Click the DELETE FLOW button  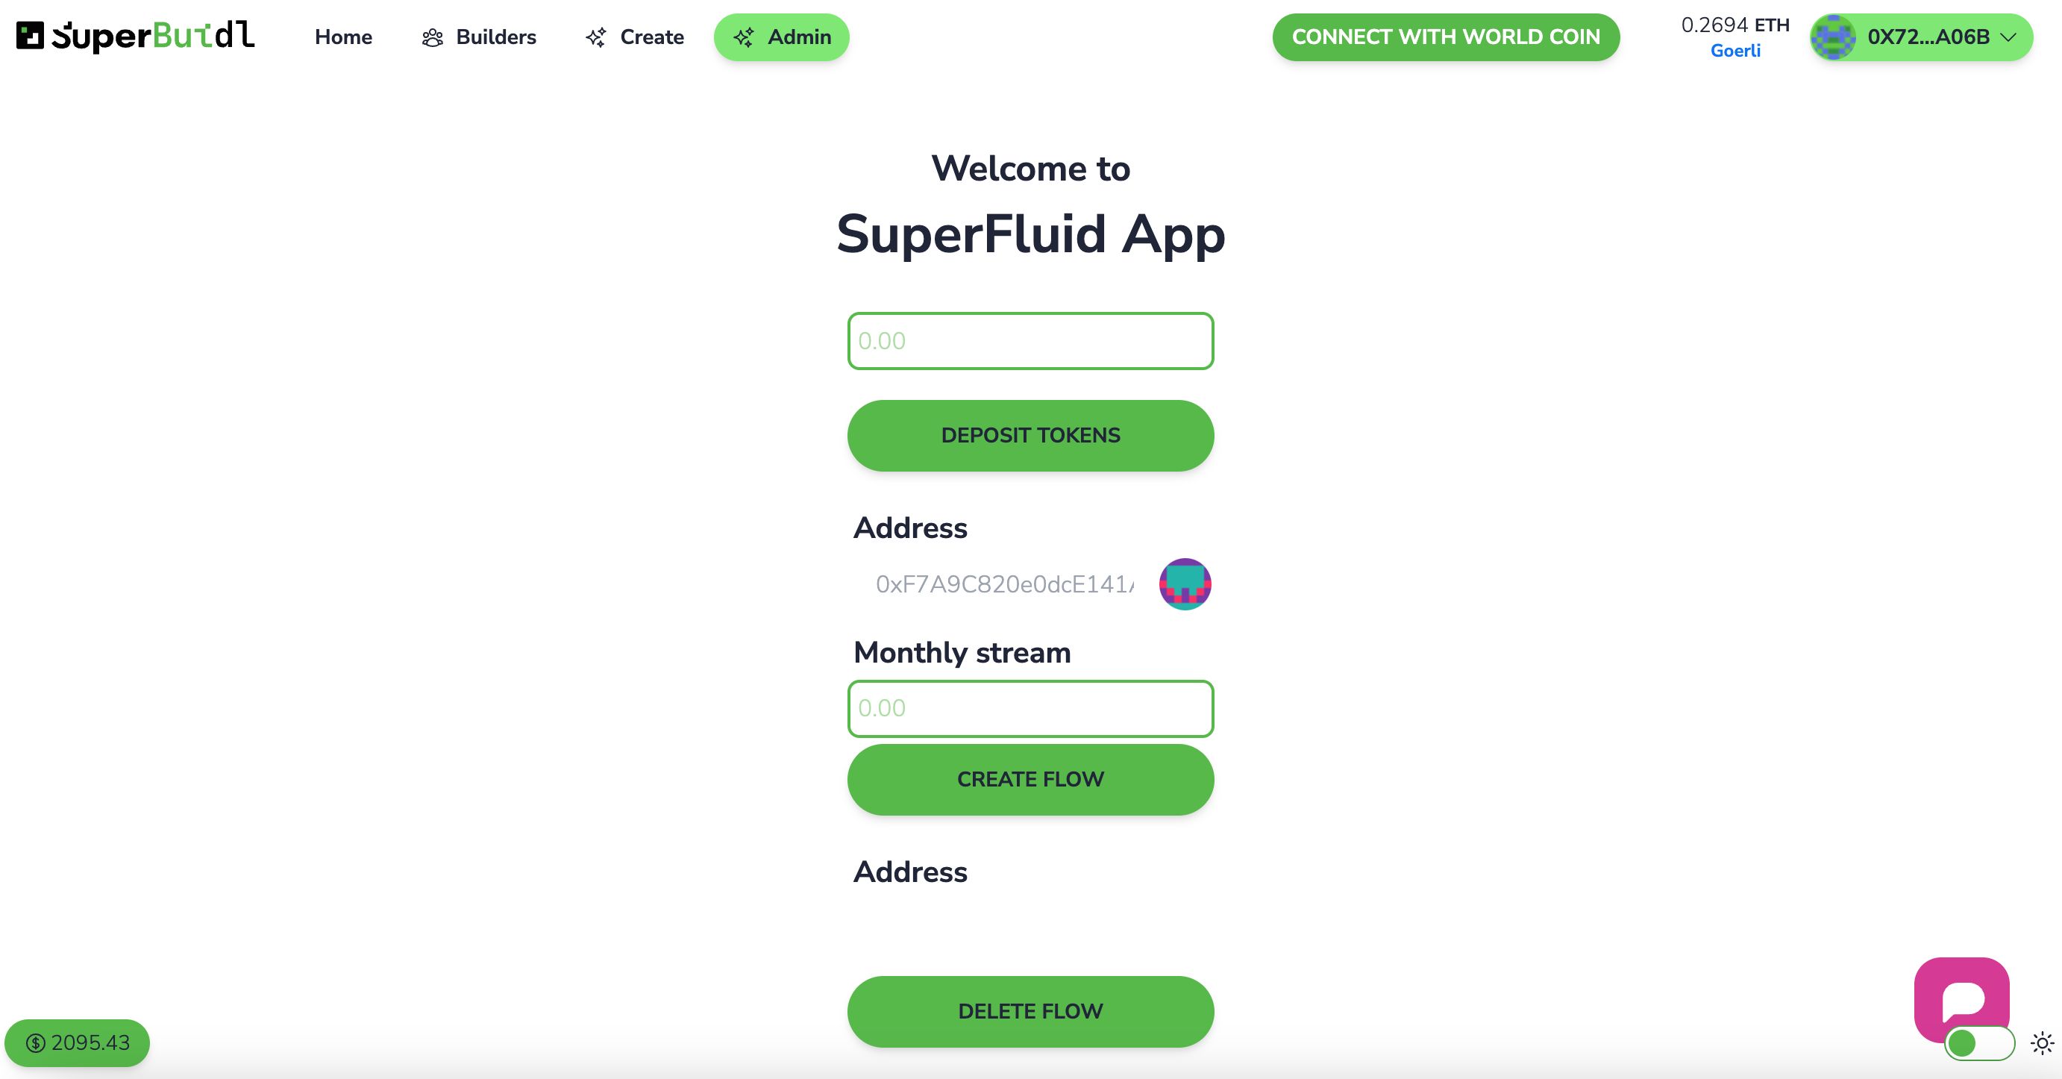(x=1030, y=1011)
